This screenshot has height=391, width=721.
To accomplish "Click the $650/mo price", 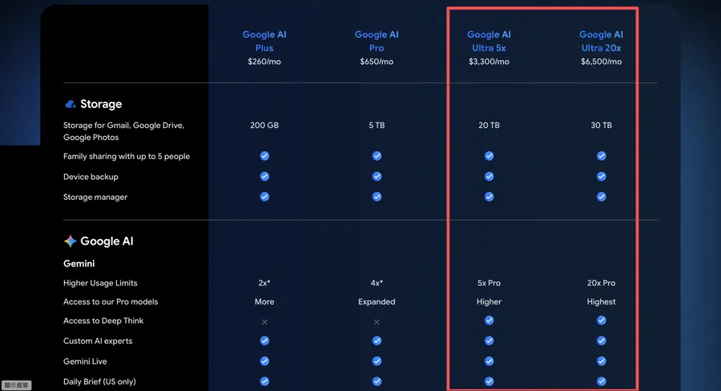I will click(x=377, y=62).
